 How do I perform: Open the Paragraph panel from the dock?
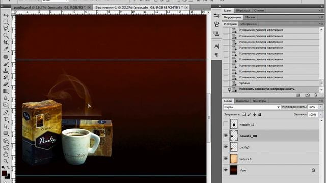[216, 55]
